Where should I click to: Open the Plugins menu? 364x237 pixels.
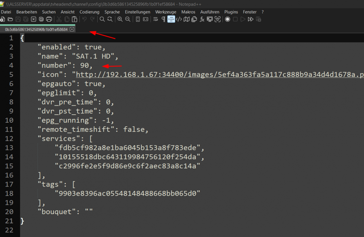tap(231, 12)
